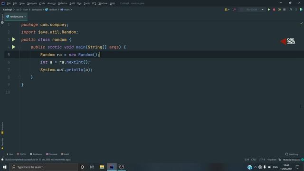Close the random.java editor tab
The image size is (304, 171).
(x=25, y=17)
